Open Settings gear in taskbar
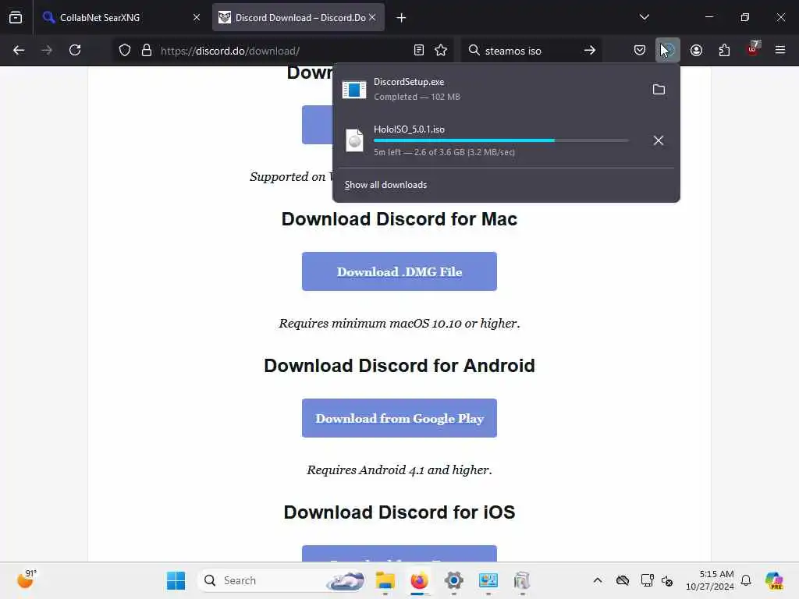Image resolution: width=799 pixels, height=599 pixels. pyautogui.click(x=453, y=580)
